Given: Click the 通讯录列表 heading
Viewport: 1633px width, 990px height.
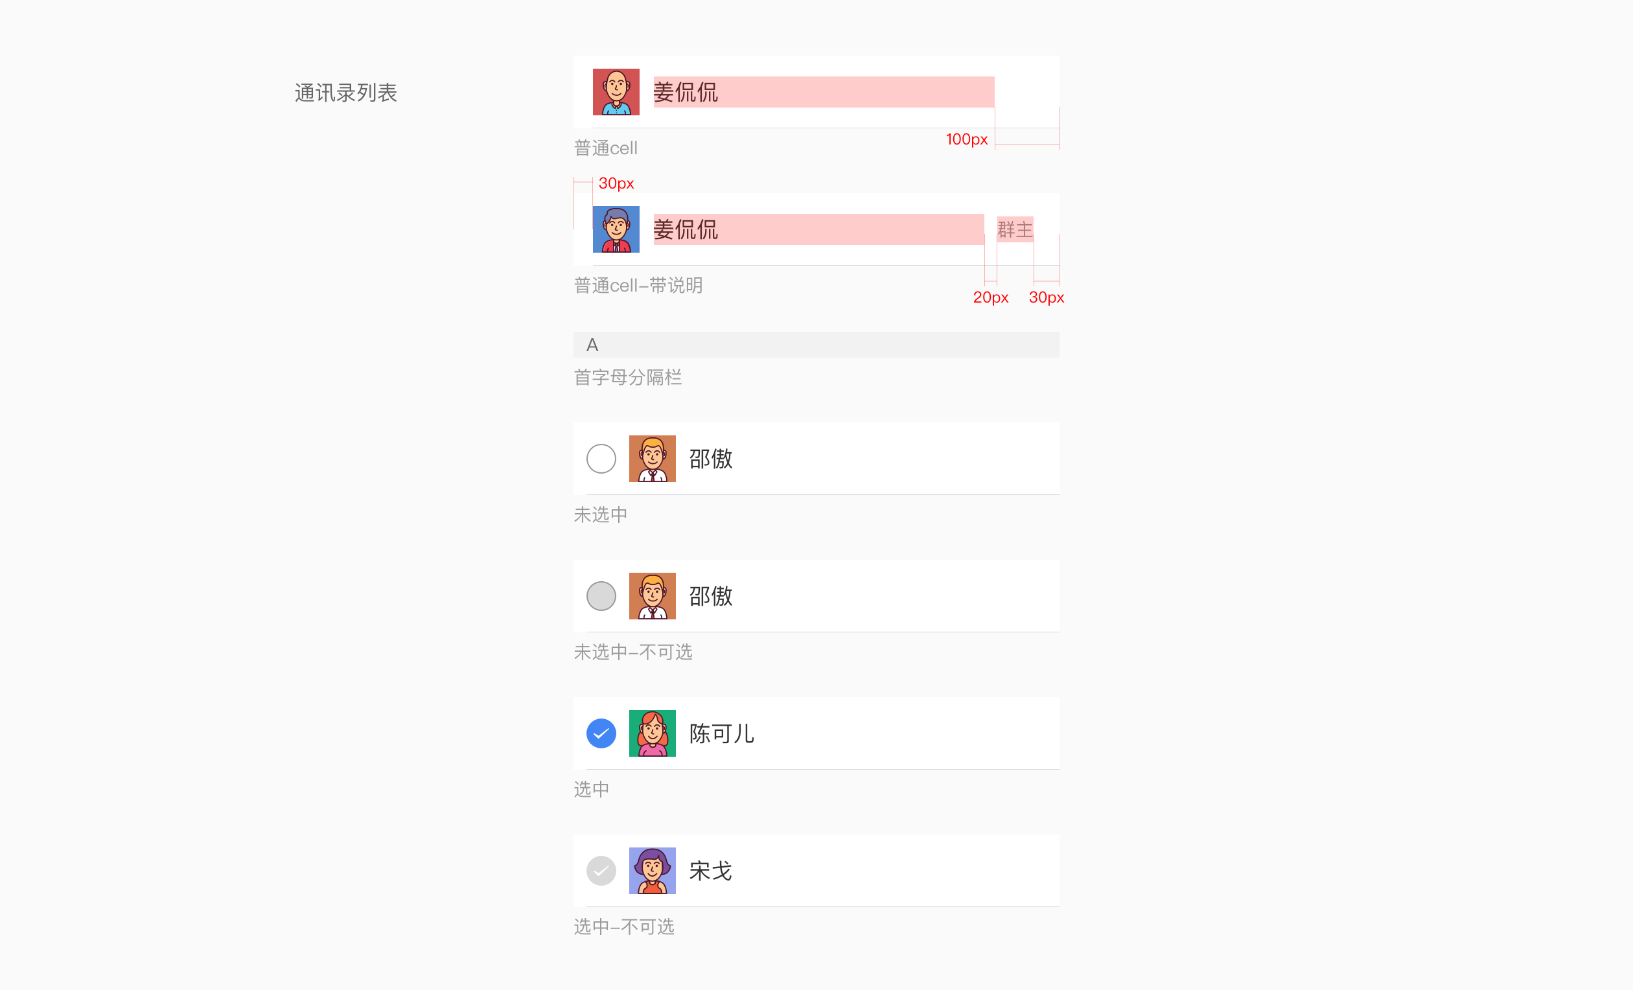Looking at the screenshot, I should [x=346, y=93].
